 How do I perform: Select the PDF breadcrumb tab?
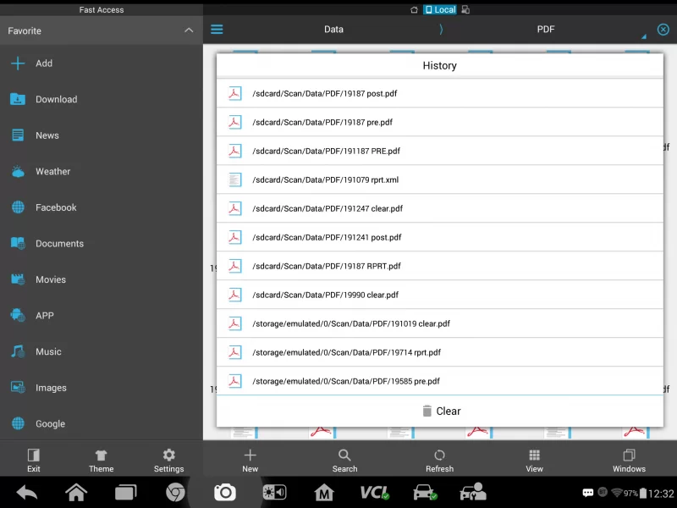click(x=546, y=30)
